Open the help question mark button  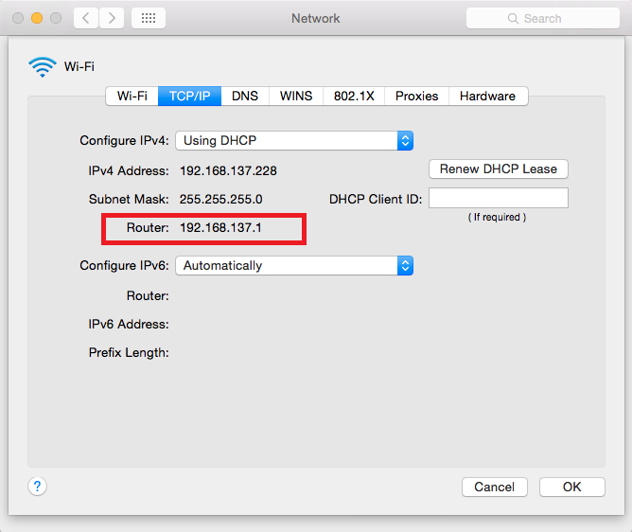[x=38, y=487]
